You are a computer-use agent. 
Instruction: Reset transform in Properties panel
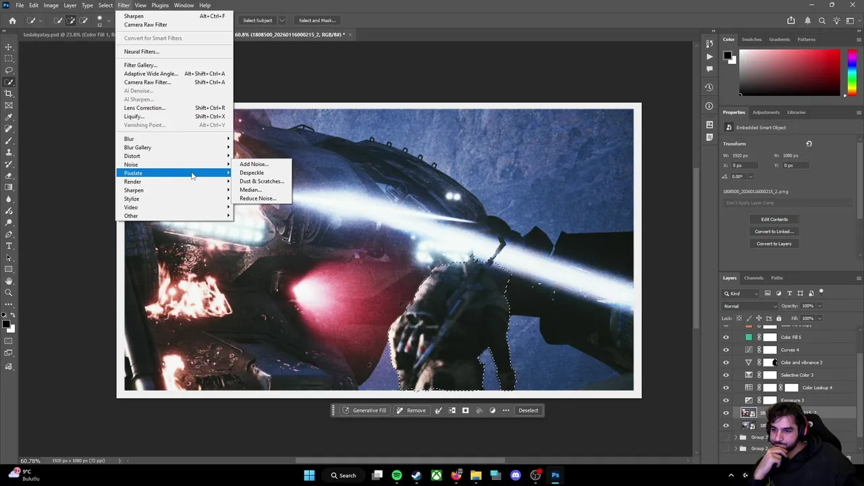pos(809,143)
